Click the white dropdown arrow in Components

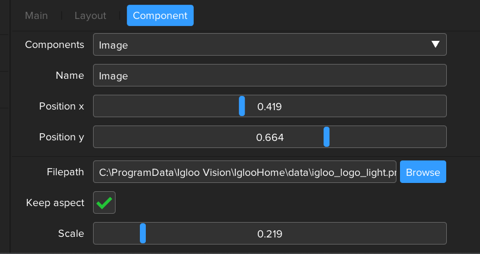click(x=436, y=44)
